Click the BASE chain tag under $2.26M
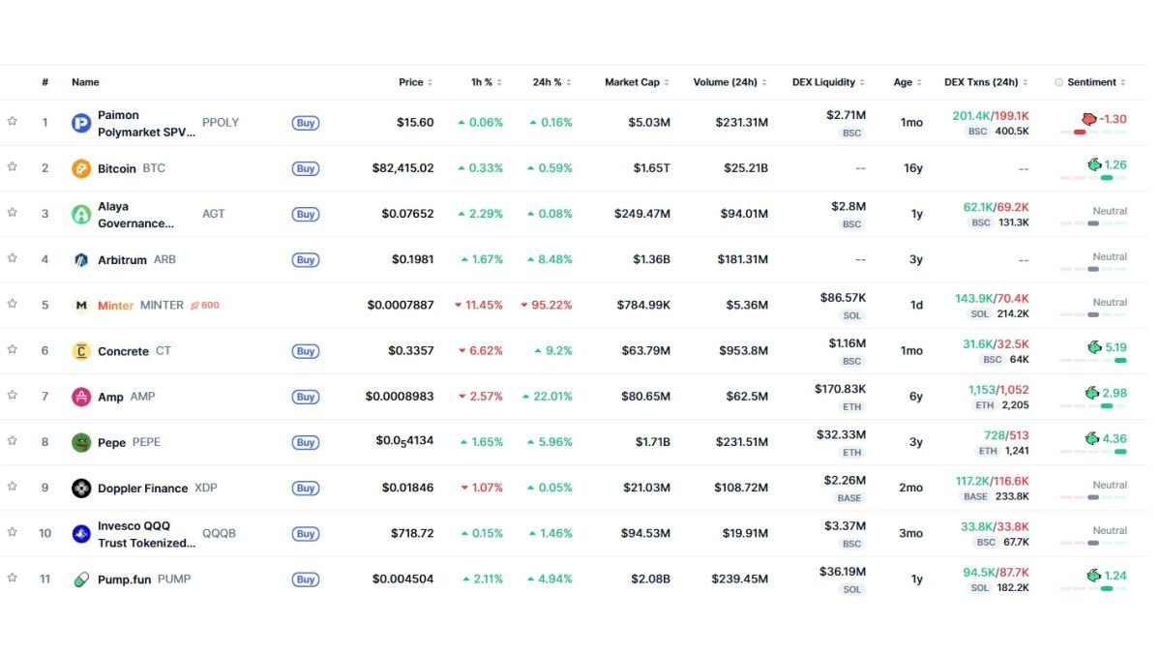 [848, 498]
